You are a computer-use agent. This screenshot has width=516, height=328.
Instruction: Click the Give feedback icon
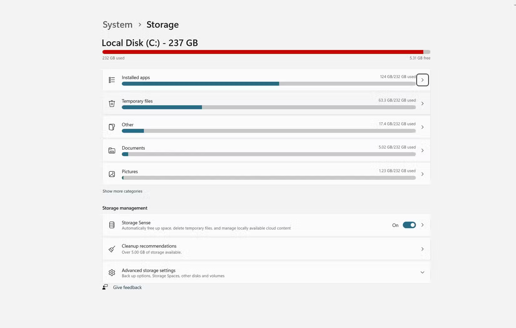coord(104,287)
